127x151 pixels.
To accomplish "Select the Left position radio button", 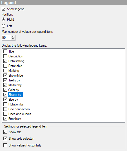I will [x=4, y=26].
